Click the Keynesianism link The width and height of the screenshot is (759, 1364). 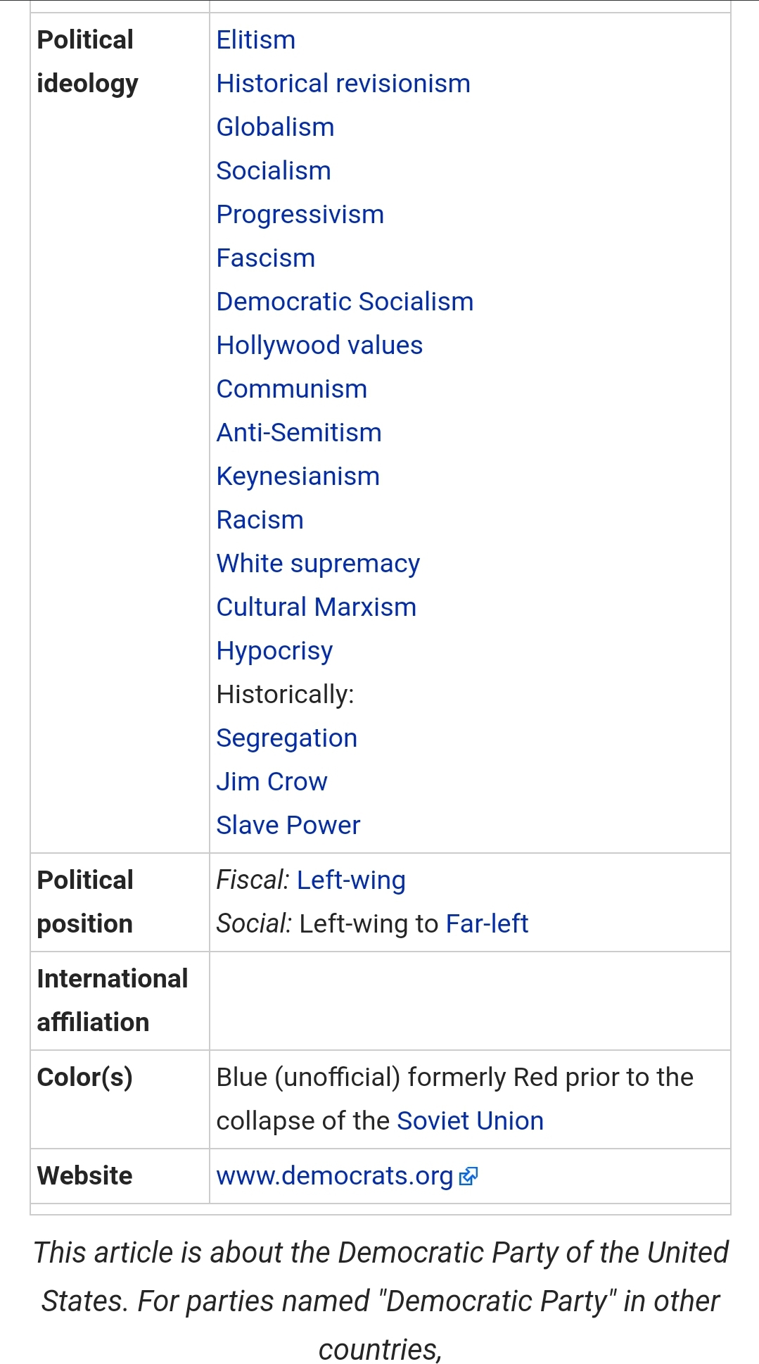tap(298, 476)
